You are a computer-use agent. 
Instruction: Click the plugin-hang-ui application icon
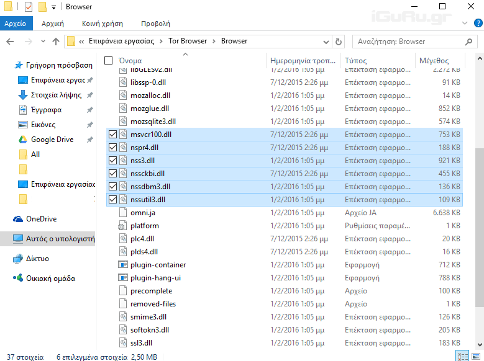tap(123, 278)
